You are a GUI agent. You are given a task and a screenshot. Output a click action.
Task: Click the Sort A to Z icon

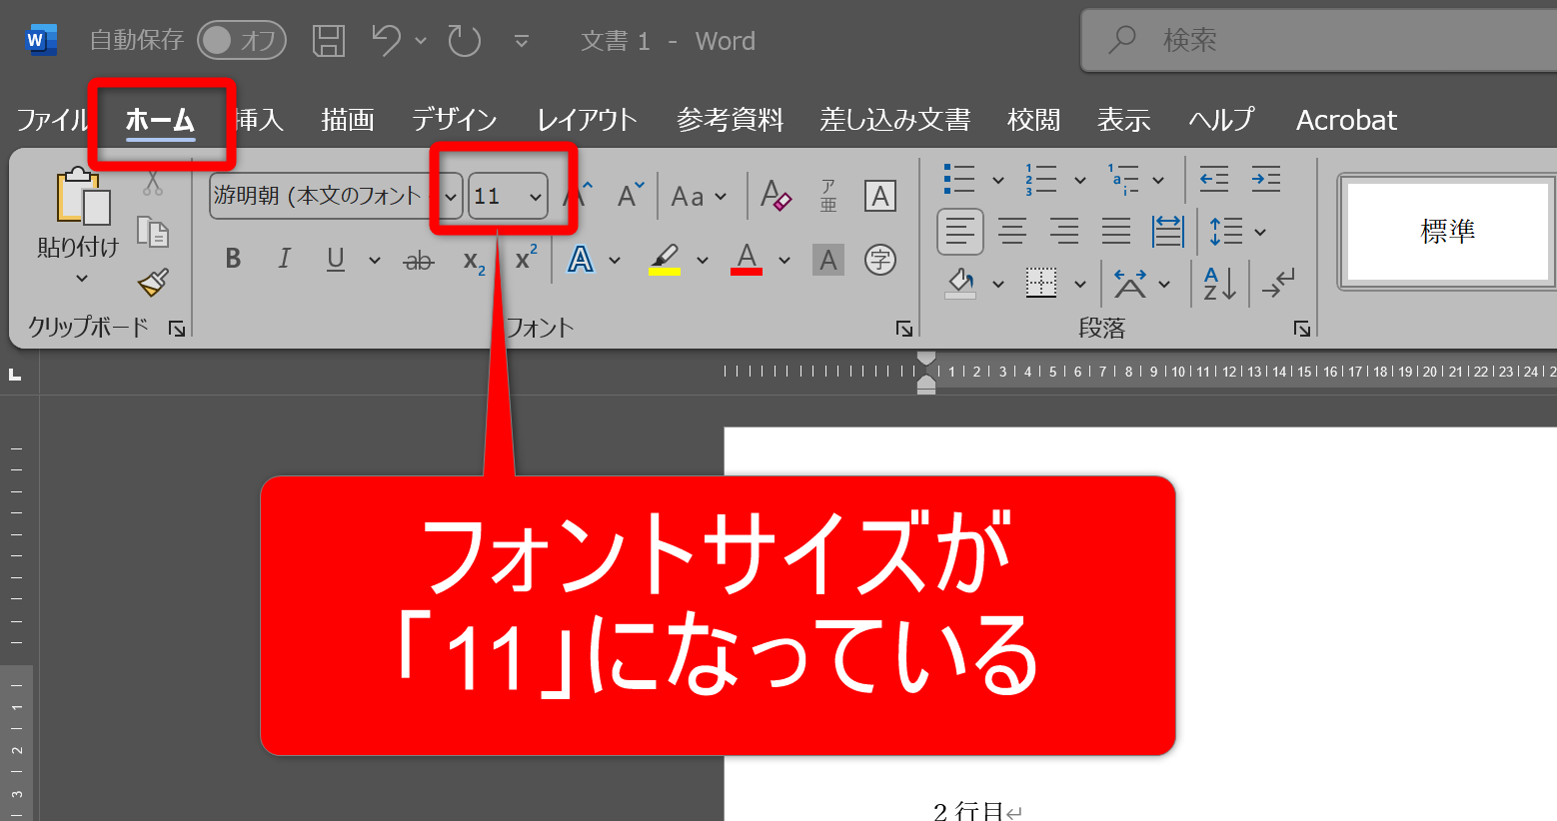point(1219,284)
